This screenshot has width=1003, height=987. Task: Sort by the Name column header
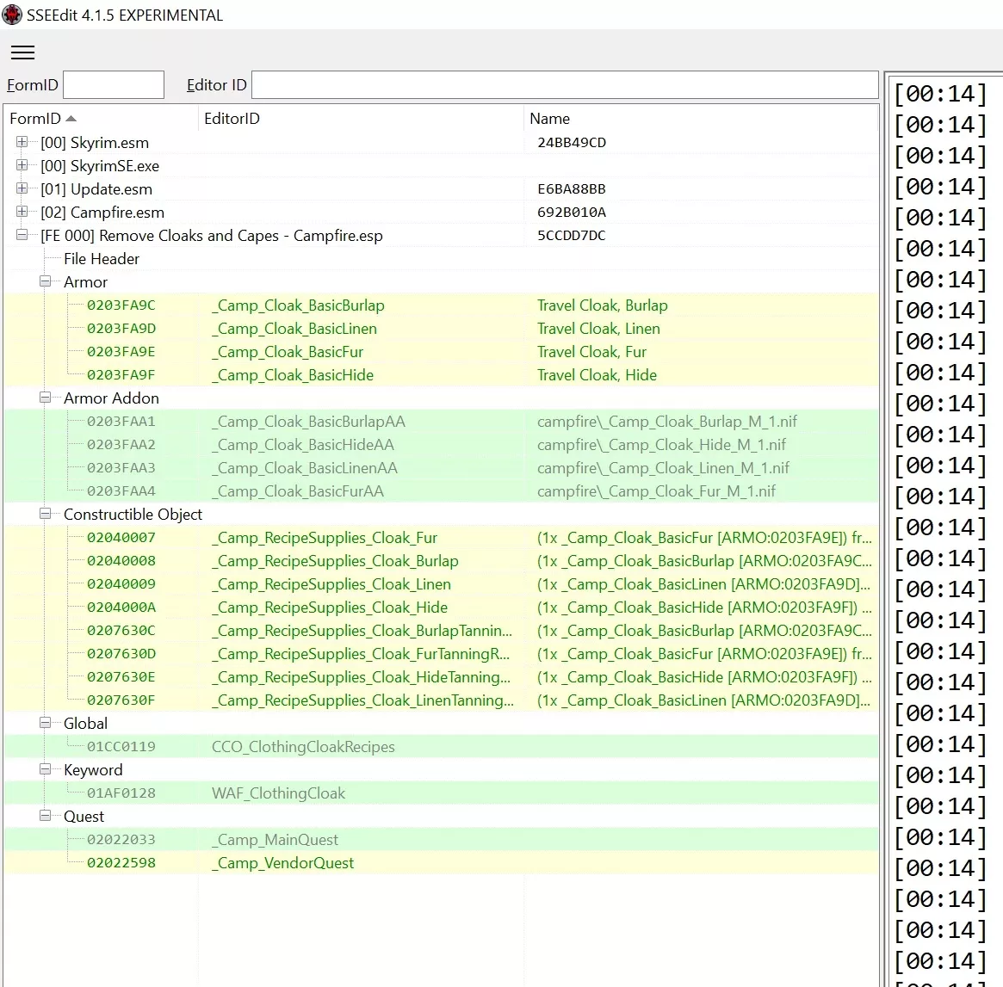pyautogui.click(x=701, y=118)
